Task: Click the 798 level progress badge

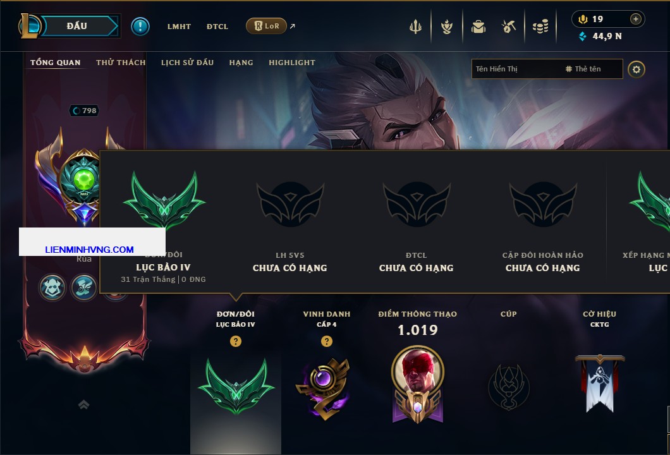Action: 84,111
